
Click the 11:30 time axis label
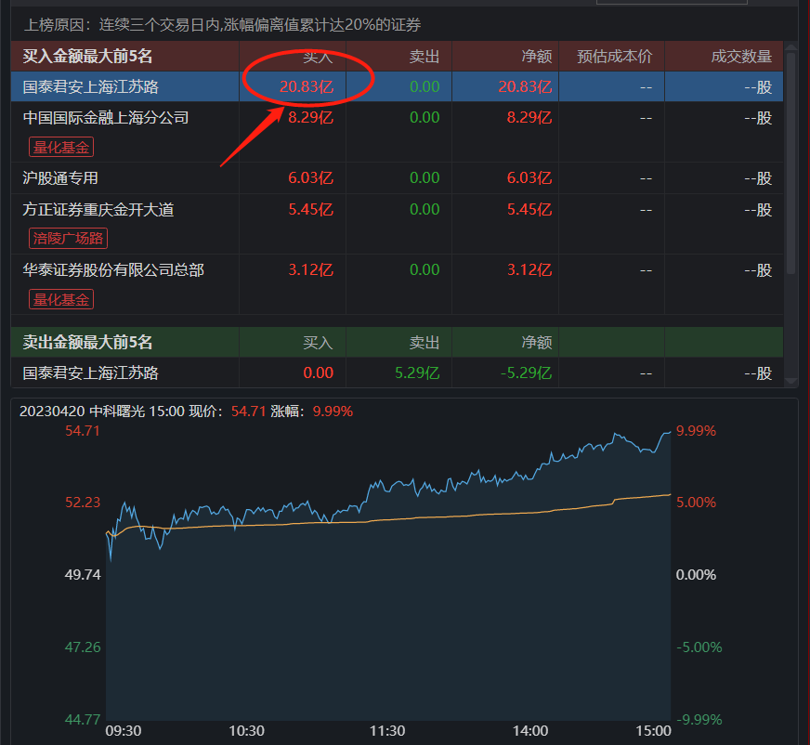(387, 731)
